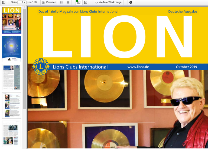Select the text-only page view icon
The width and height of the screenshot is (208, 149).
(86, 2)
